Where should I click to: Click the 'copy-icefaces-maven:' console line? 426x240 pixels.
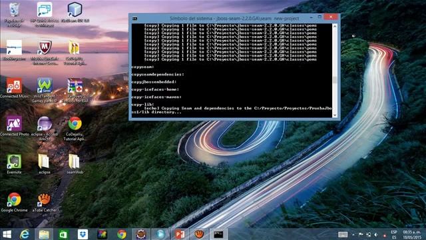click(x=156, y=97)
